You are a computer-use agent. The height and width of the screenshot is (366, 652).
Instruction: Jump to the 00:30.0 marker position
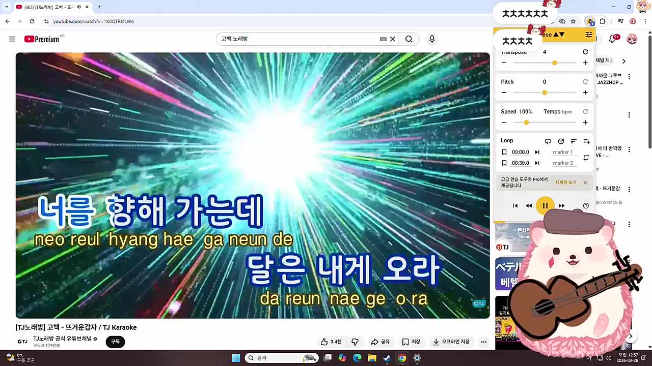[537, 163]
